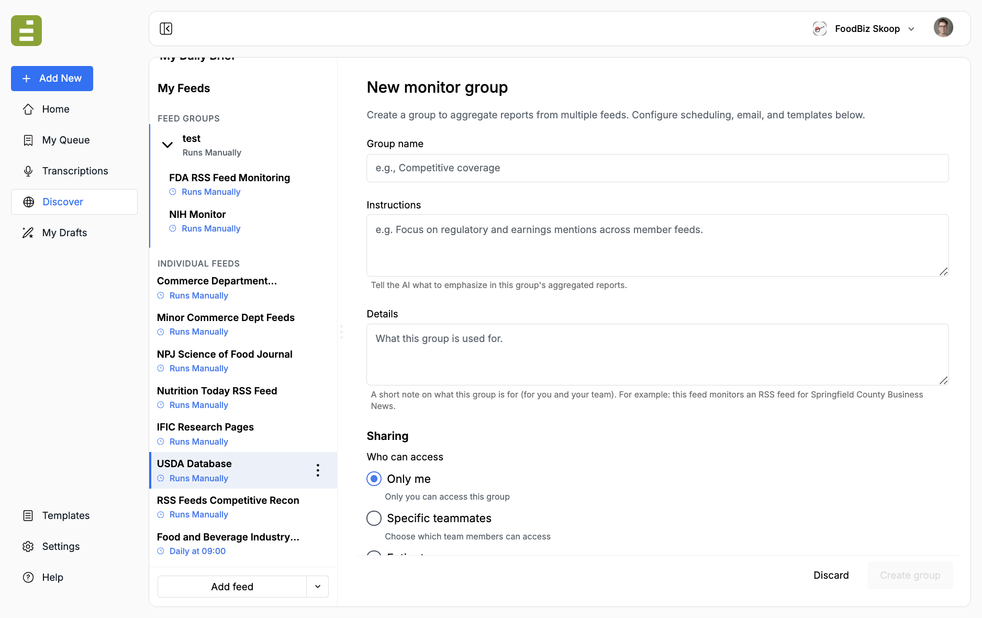
Task: Click the Group name input field
Action: tap(657, 168)
